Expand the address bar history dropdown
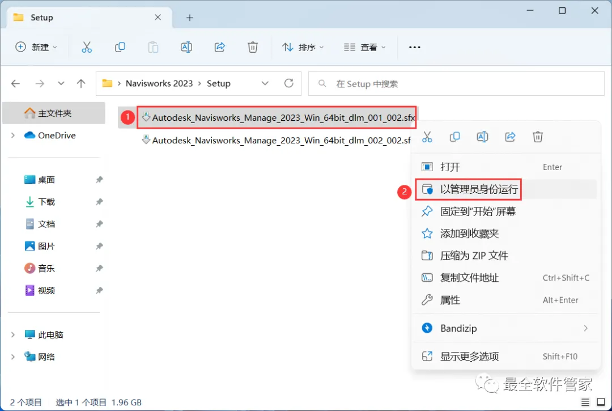Image resolution: width=612 pixels, height=411 pixels. (x=265, y=83)
